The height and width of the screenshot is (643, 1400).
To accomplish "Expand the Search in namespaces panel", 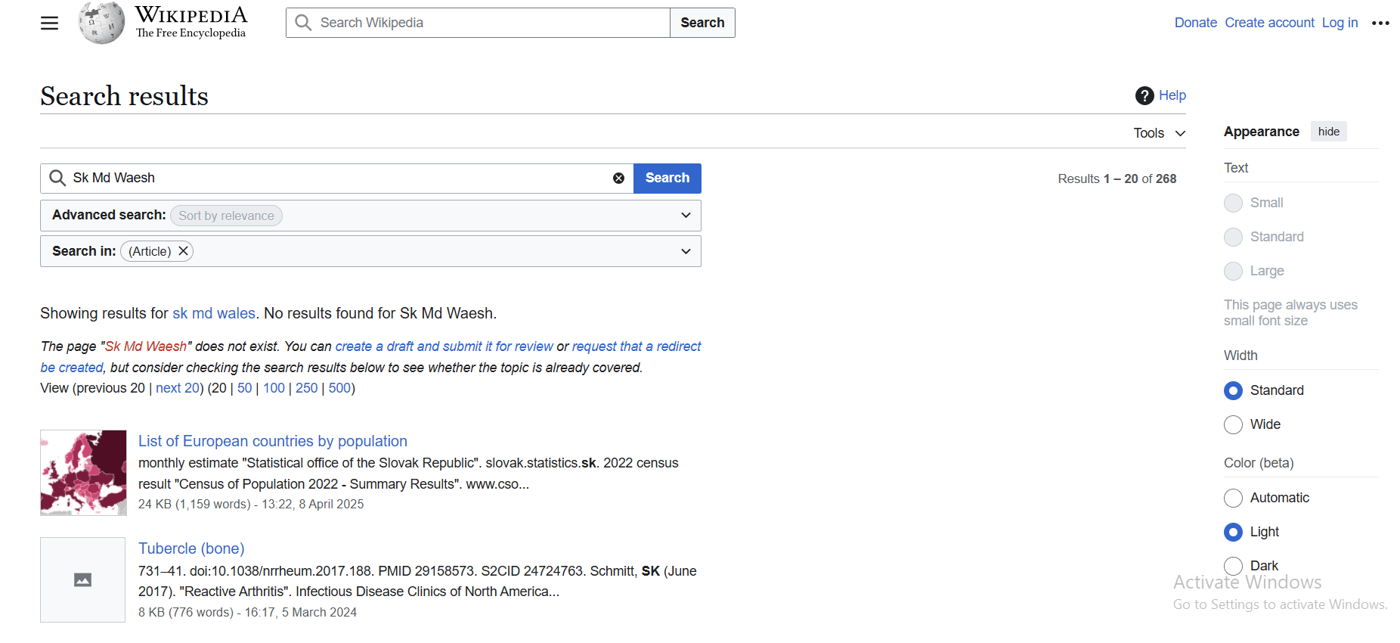I will (685, 251).
